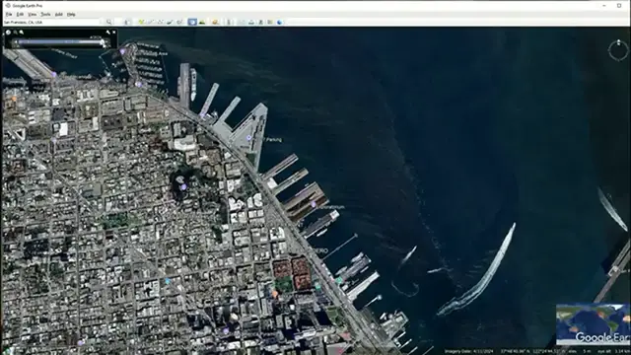Click the orange placemark near red courts
Viewport: 631px width, 355px height.
point(275,294)
